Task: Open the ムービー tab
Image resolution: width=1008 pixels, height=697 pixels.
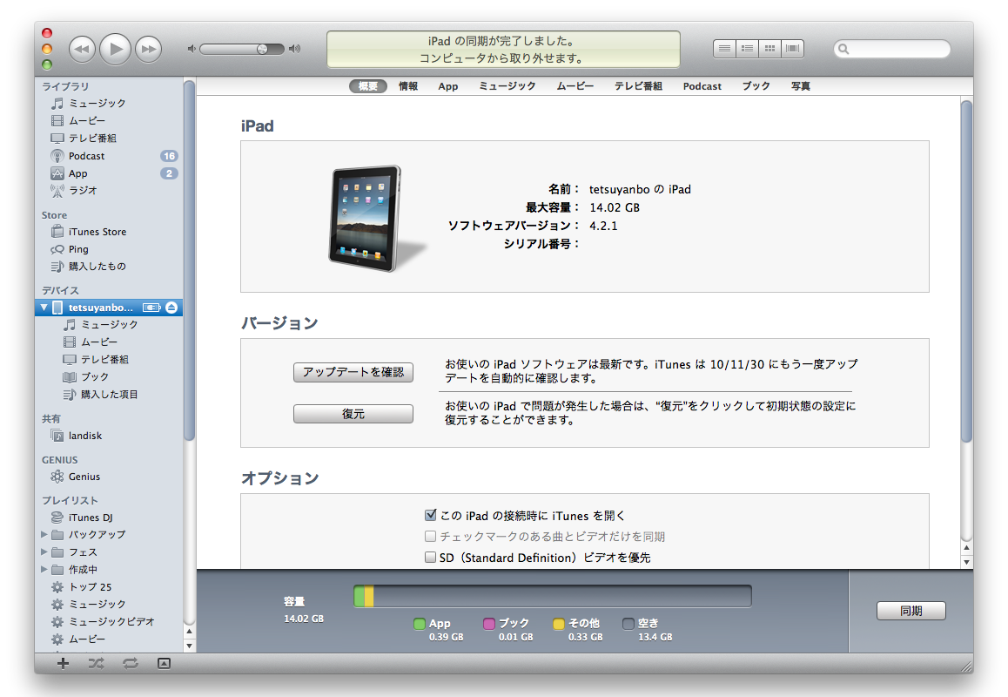Action: 575,86
